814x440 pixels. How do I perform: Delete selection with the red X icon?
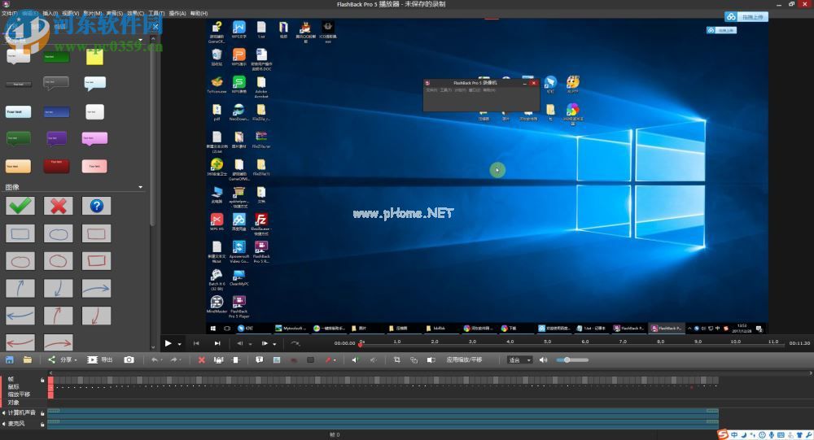(x=201, y=359)
